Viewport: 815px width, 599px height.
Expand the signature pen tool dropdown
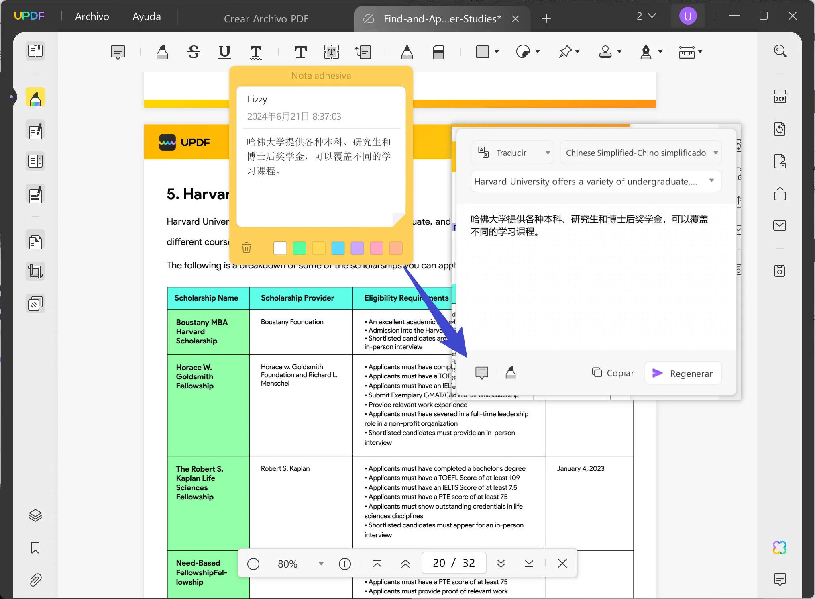coord(660,52)
